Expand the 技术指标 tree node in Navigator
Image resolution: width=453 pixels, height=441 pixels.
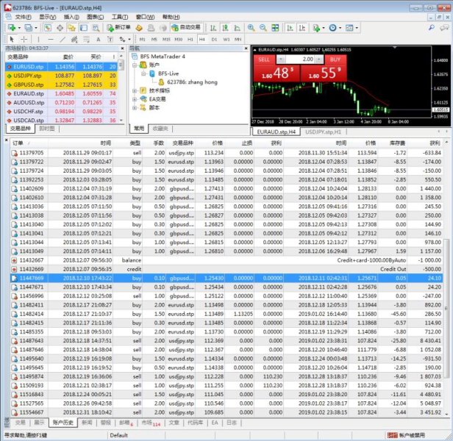coord(134,90)
